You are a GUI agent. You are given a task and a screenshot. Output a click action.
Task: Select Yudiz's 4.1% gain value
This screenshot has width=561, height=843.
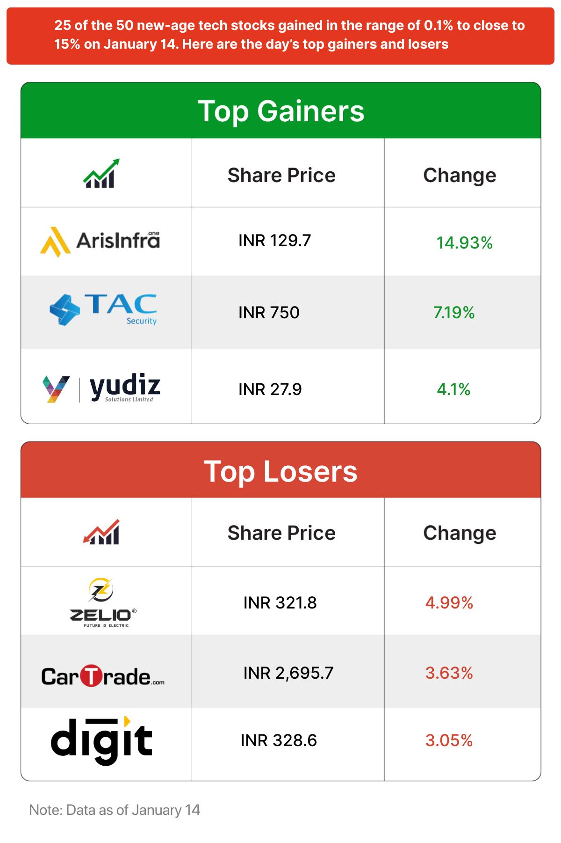point(453,389)
